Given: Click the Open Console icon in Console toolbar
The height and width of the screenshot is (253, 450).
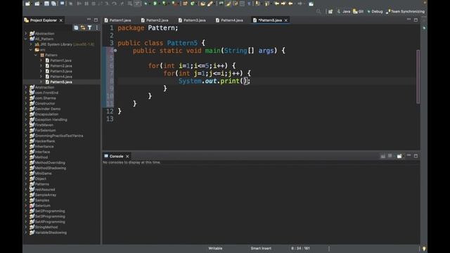Looking at the screenshot, I should point(399,156).
